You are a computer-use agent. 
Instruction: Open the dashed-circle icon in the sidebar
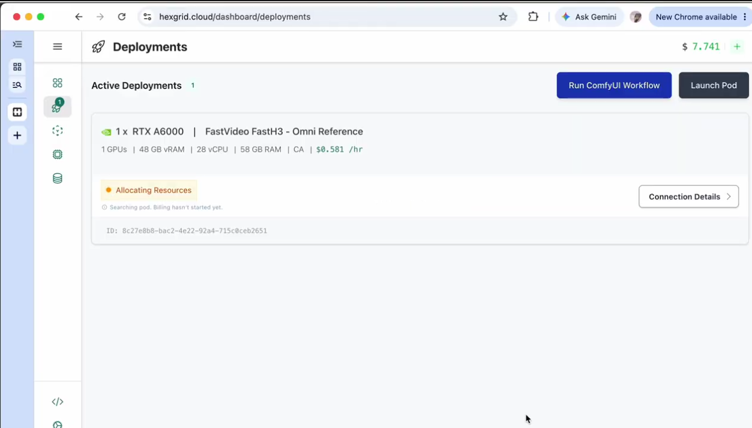click(58, 131)
